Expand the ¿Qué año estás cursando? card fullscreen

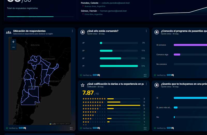145,75
